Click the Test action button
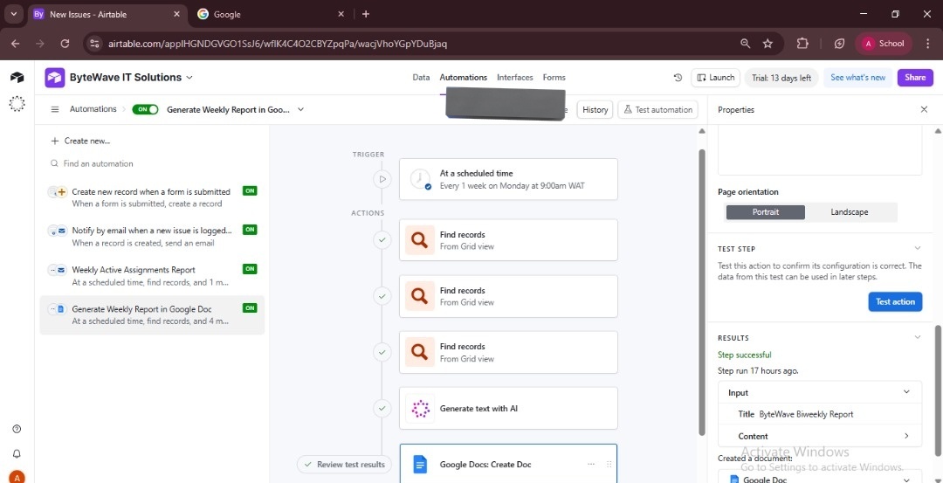 point(895,302)
